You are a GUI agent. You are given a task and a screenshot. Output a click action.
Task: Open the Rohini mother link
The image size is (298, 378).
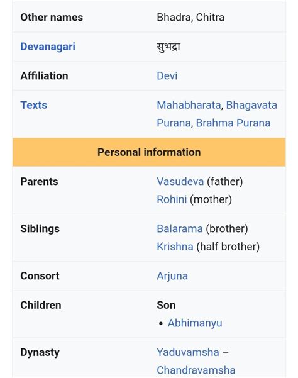coord(172,199)
